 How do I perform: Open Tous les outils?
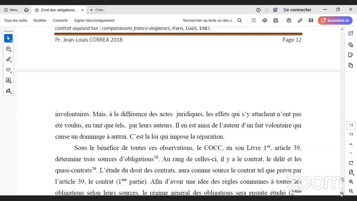[x=16, y=20]
